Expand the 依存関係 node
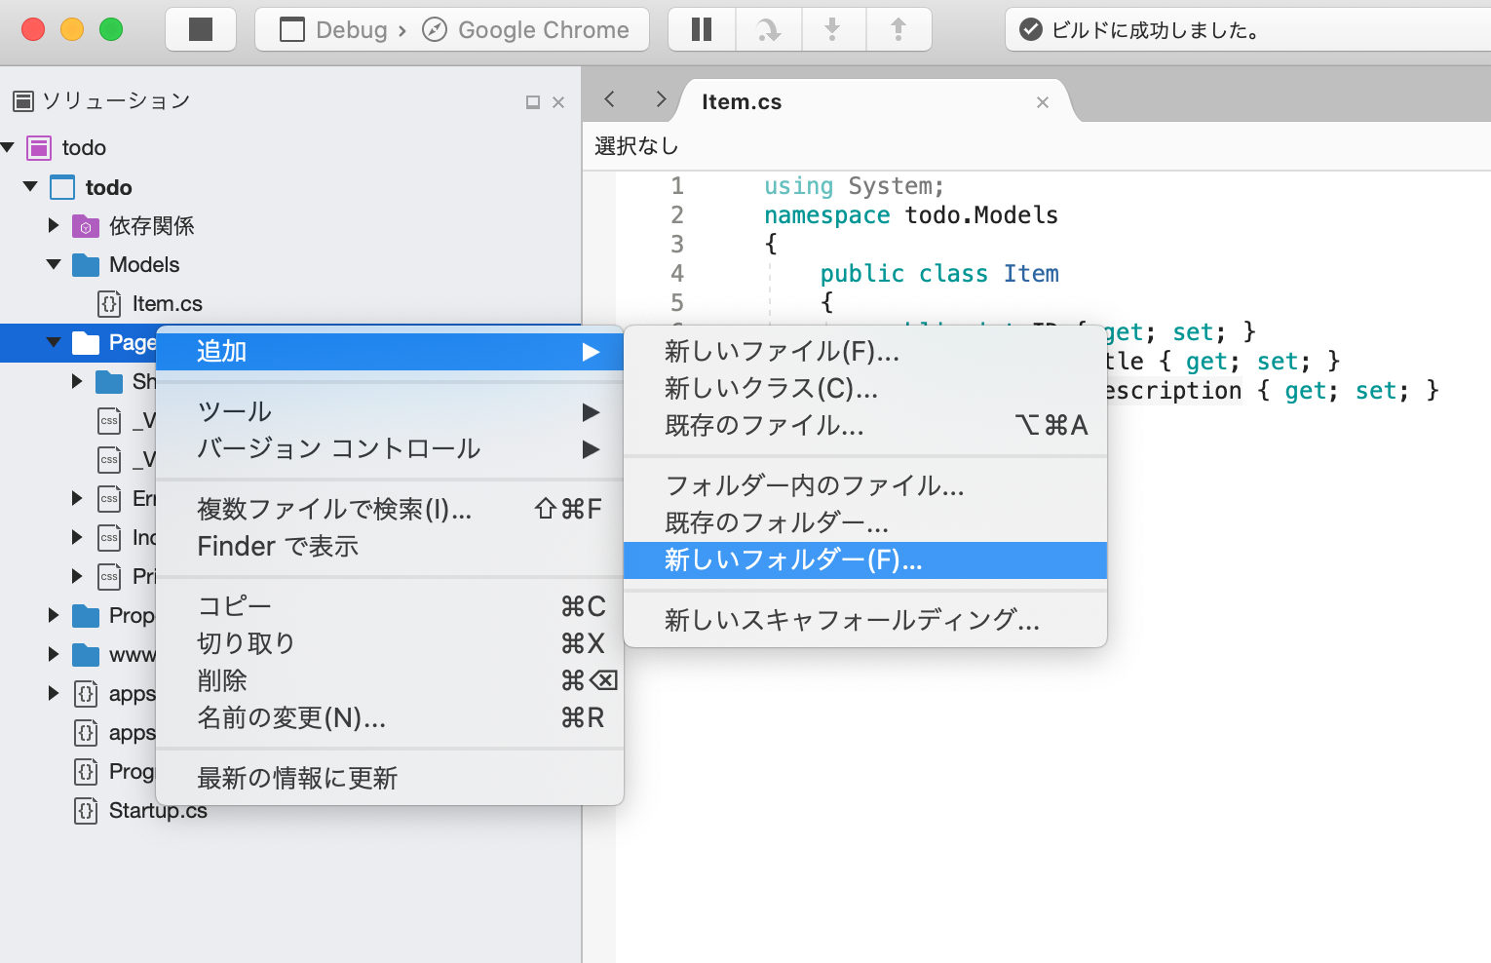 [x=54, y=225]
